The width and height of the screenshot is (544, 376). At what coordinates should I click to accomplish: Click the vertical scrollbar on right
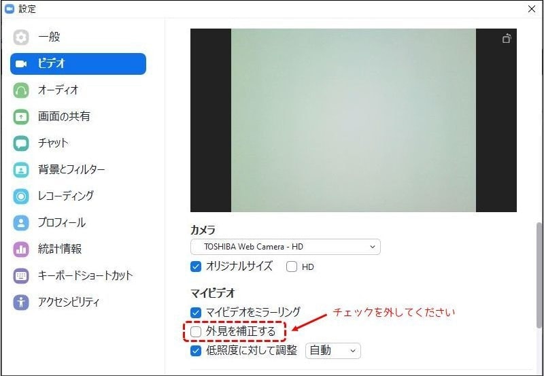[x=539, y=272]
